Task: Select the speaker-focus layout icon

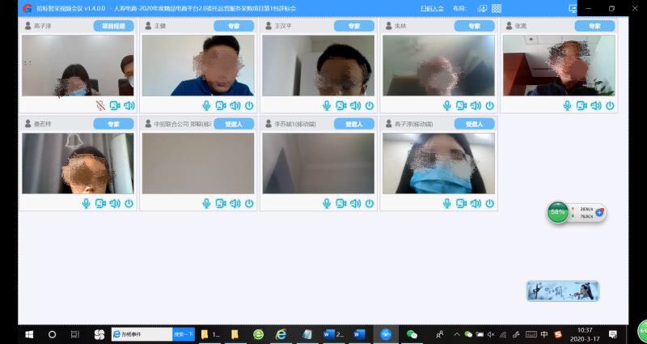Action: (x=482, y=8)
